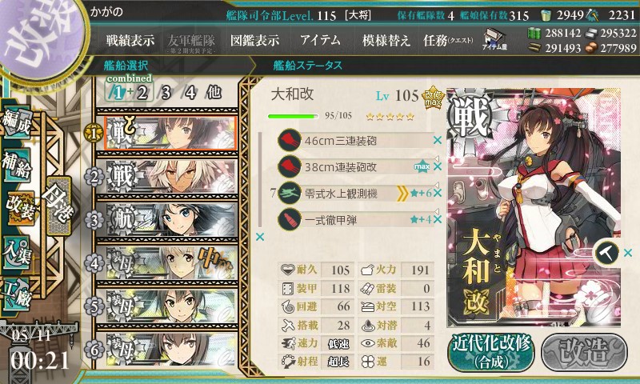Click the 改造 remodel button
The image size is (640, 384).
coord(585,352)
